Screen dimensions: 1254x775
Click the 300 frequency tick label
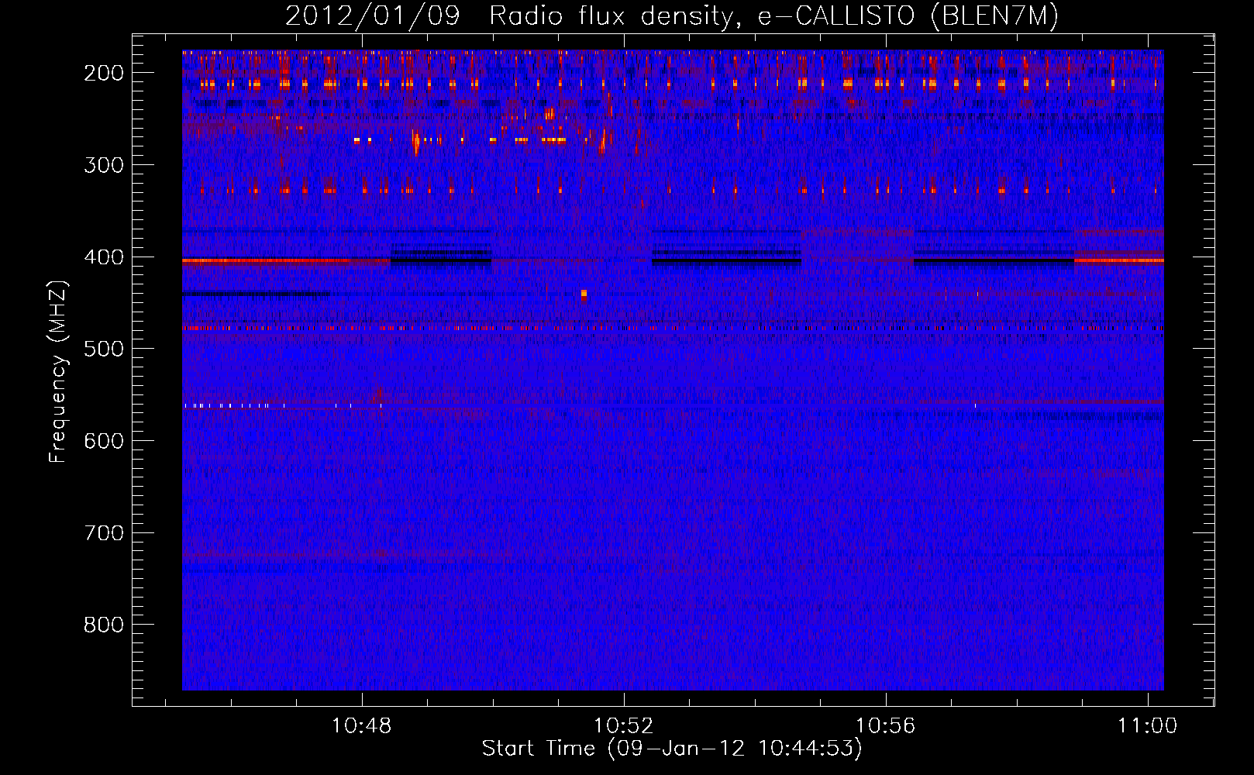tap(104, 165)
